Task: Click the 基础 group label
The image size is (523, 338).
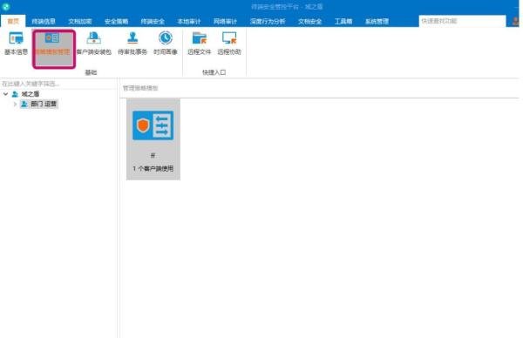Action: coord(91,72)
